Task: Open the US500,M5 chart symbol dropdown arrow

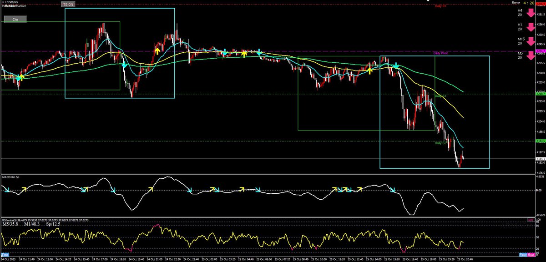Action: click(x=2, y=2)
